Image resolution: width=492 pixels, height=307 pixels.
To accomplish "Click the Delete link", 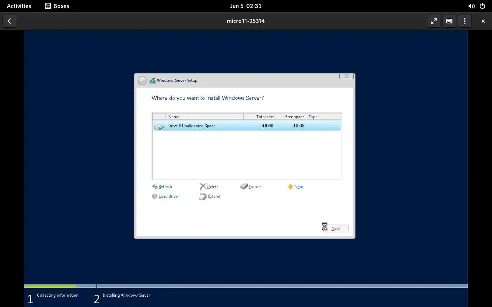I will [213, 187].
